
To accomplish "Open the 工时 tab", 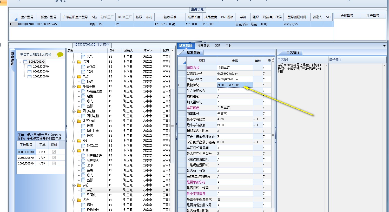I will tap(229, 45).
